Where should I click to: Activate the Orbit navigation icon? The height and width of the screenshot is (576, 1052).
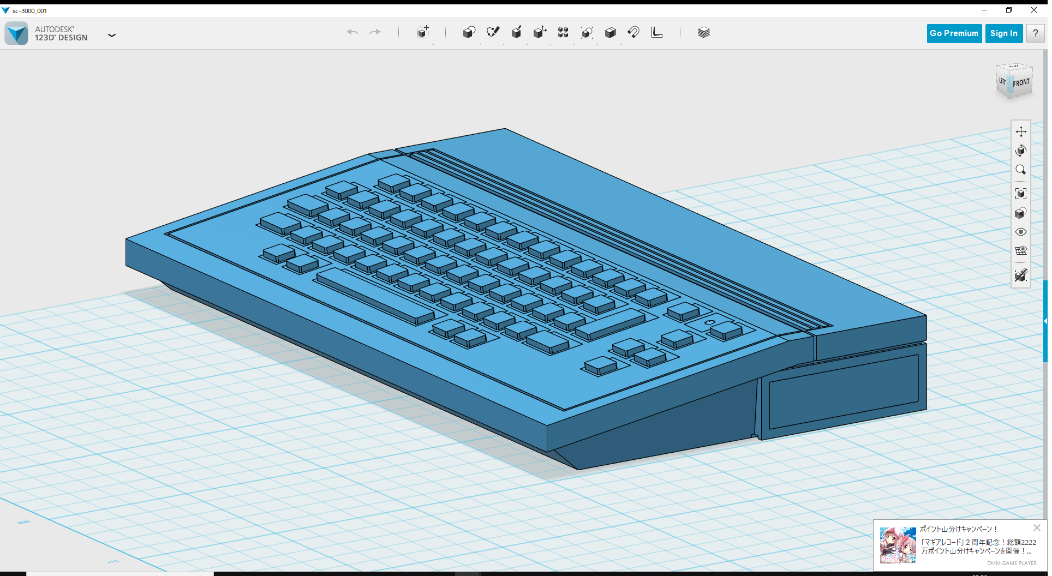click(x=1020, y=151)
